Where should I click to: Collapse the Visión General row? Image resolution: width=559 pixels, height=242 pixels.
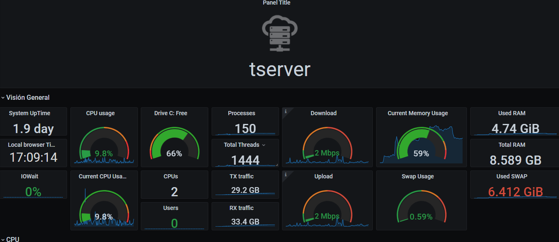click(x=25, y=97)
